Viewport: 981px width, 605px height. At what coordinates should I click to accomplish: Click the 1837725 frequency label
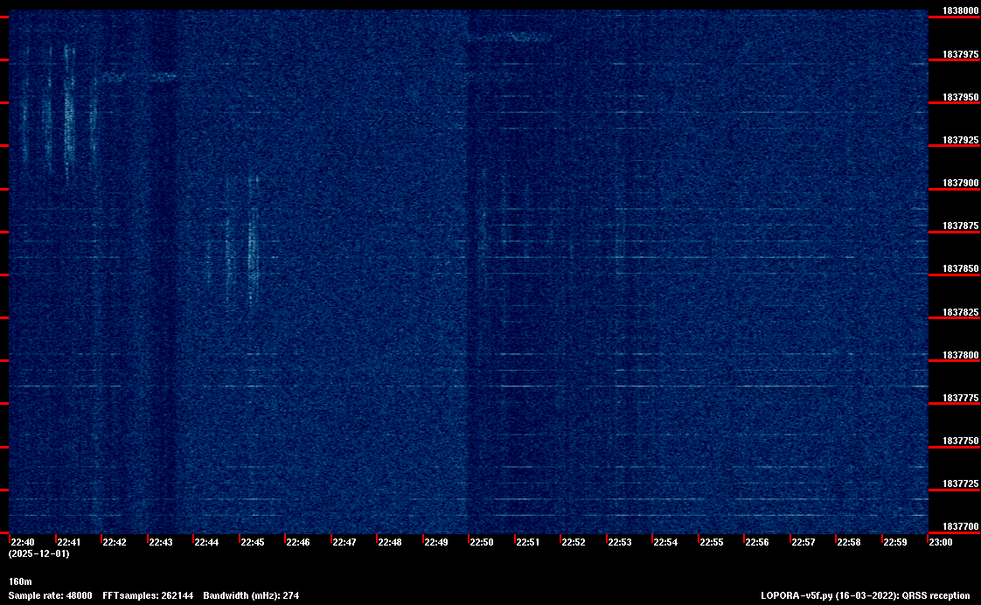coord(960,483)
